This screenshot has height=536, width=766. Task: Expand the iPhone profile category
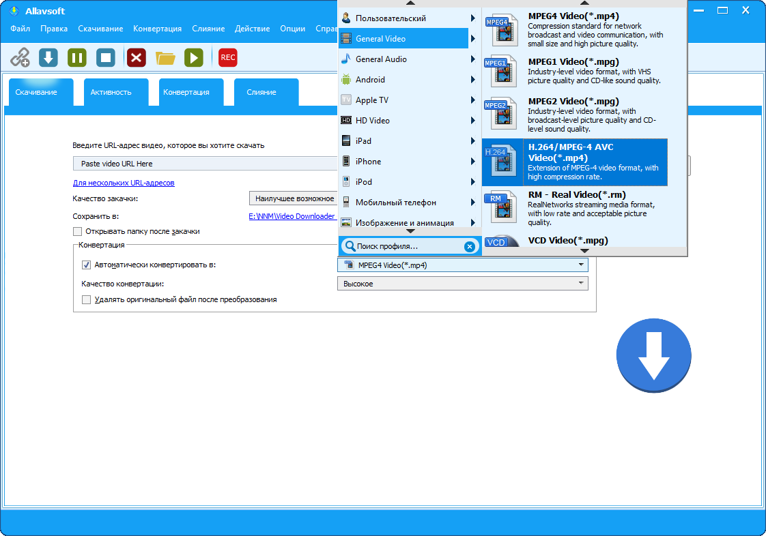point(408,162)
